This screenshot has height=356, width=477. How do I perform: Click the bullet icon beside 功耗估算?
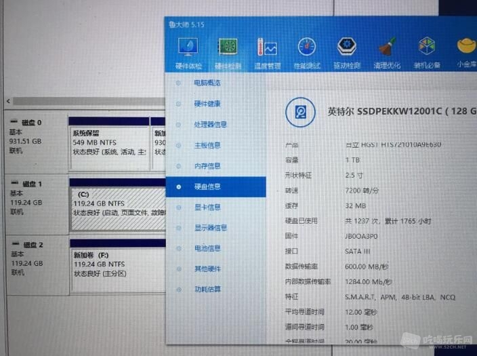tap(179, 290)
